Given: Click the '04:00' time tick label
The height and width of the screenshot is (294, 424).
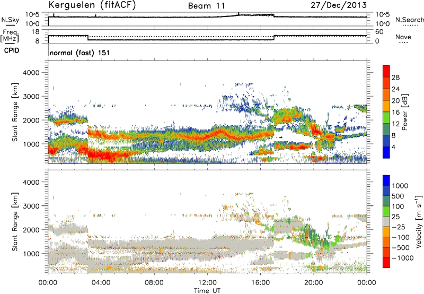Looking at the screenshot, I should point(101,283).
